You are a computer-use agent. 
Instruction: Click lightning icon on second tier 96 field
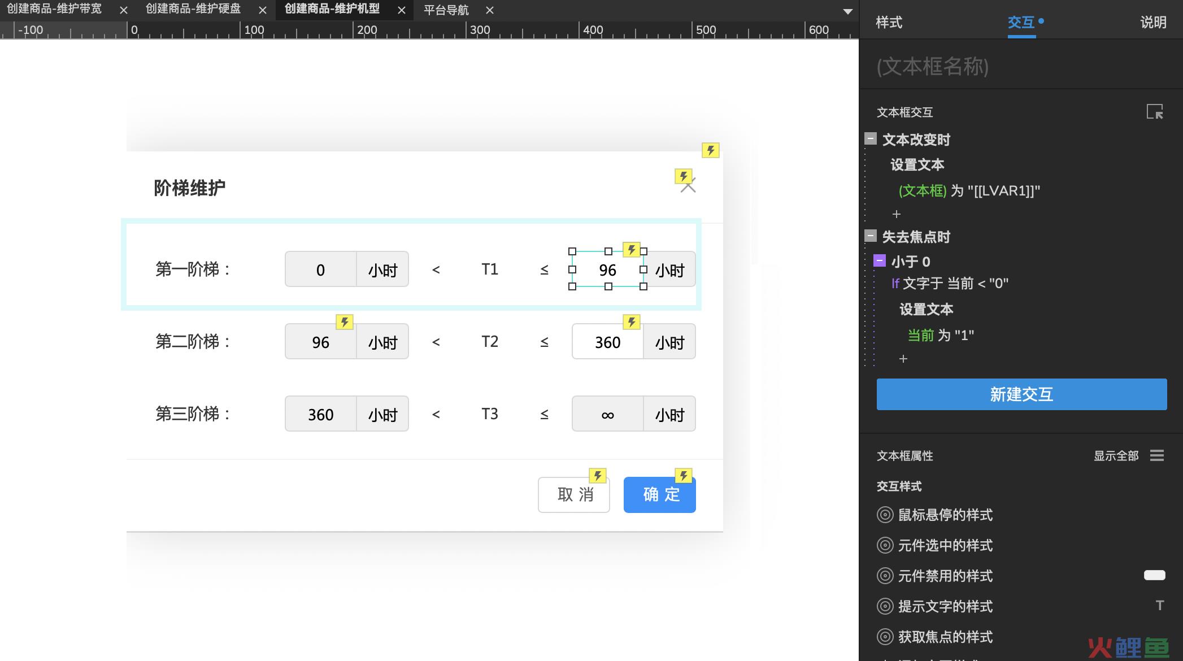click(x=345, y=322)
